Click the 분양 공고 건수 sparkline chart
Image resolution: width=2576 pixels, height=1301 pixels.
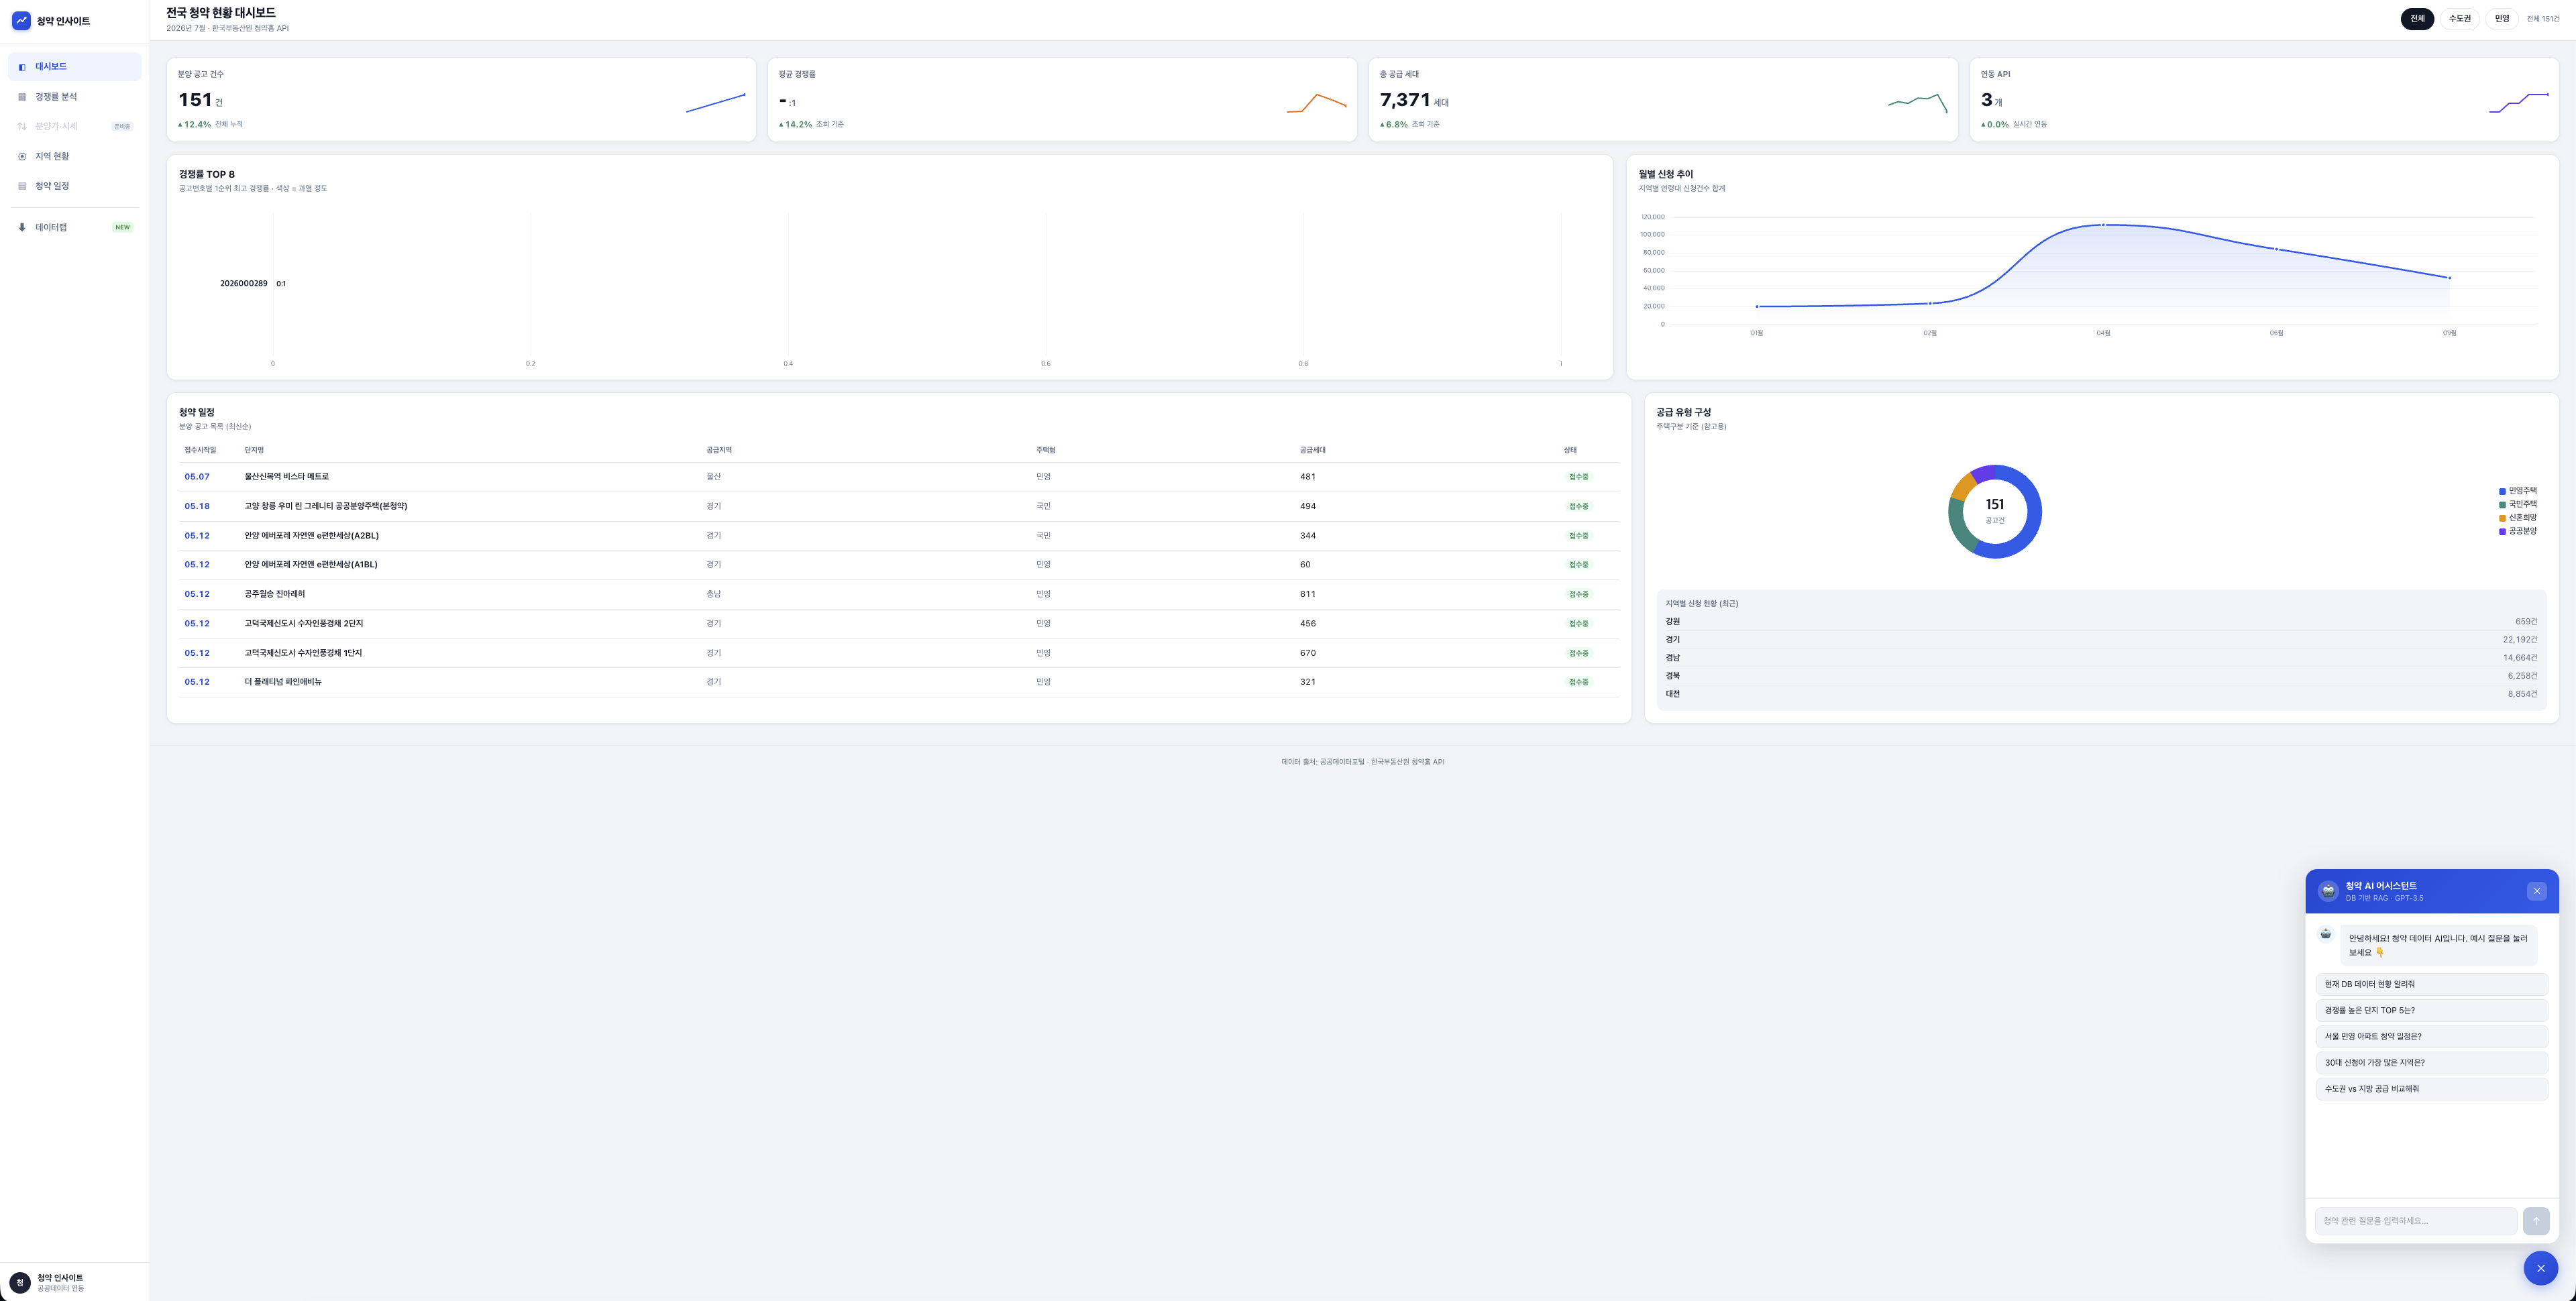point(716,103)
